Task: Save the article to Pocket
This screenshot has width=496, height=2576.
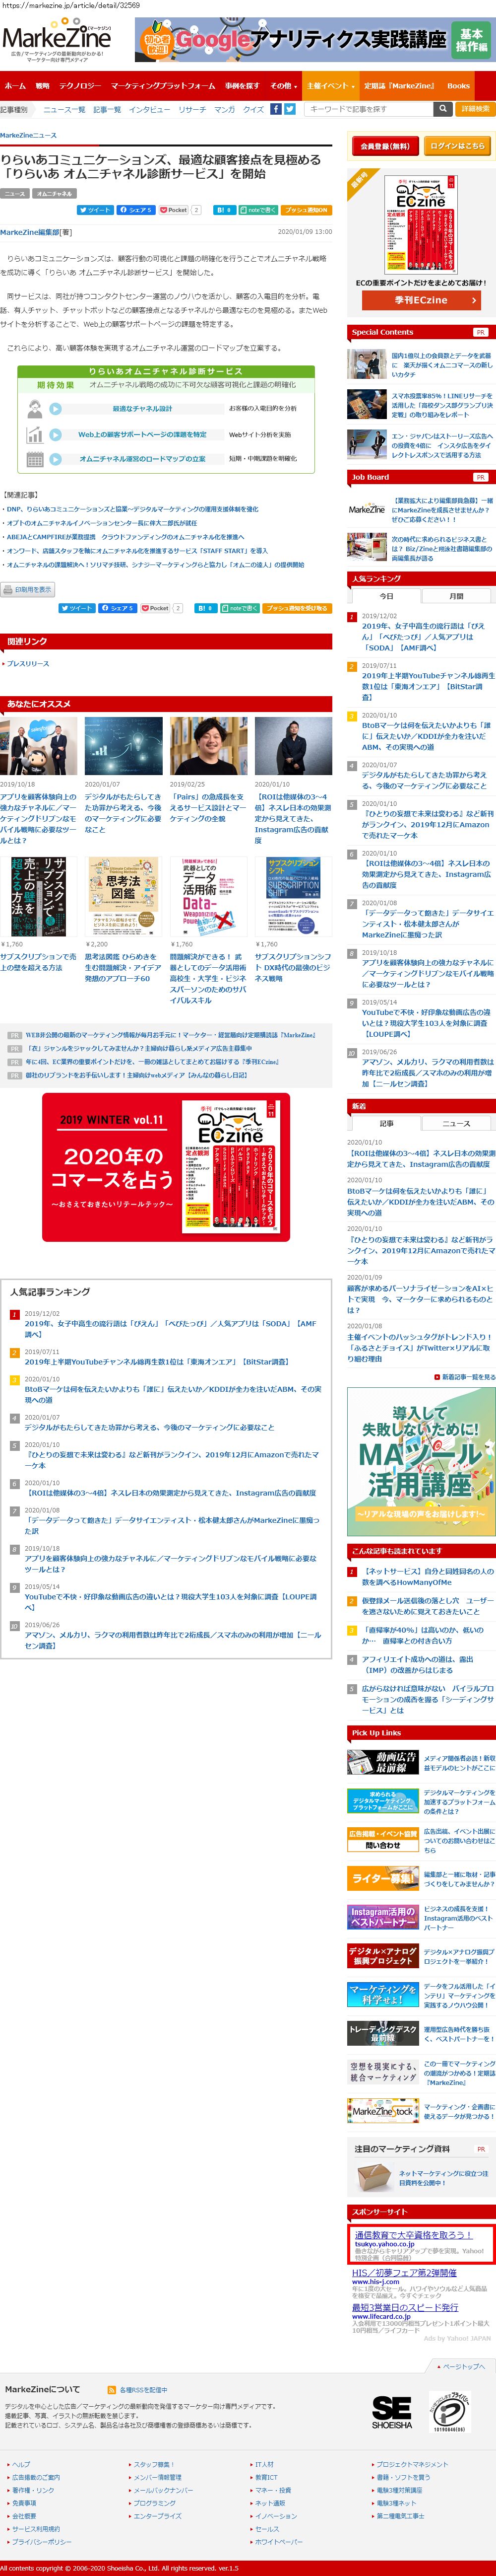Action: click(173, 210)
